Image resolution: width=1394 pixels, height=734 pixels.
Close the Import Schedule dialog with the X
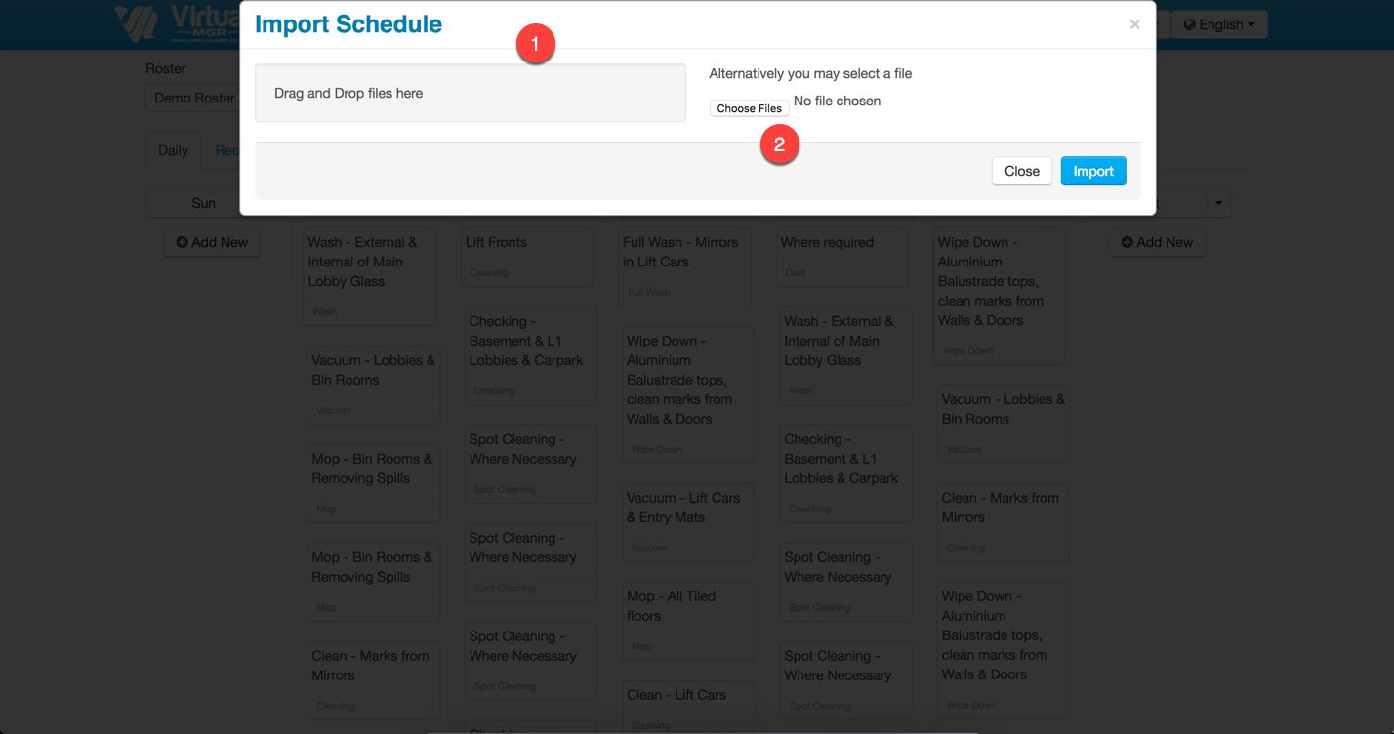tap(1134, 25)
